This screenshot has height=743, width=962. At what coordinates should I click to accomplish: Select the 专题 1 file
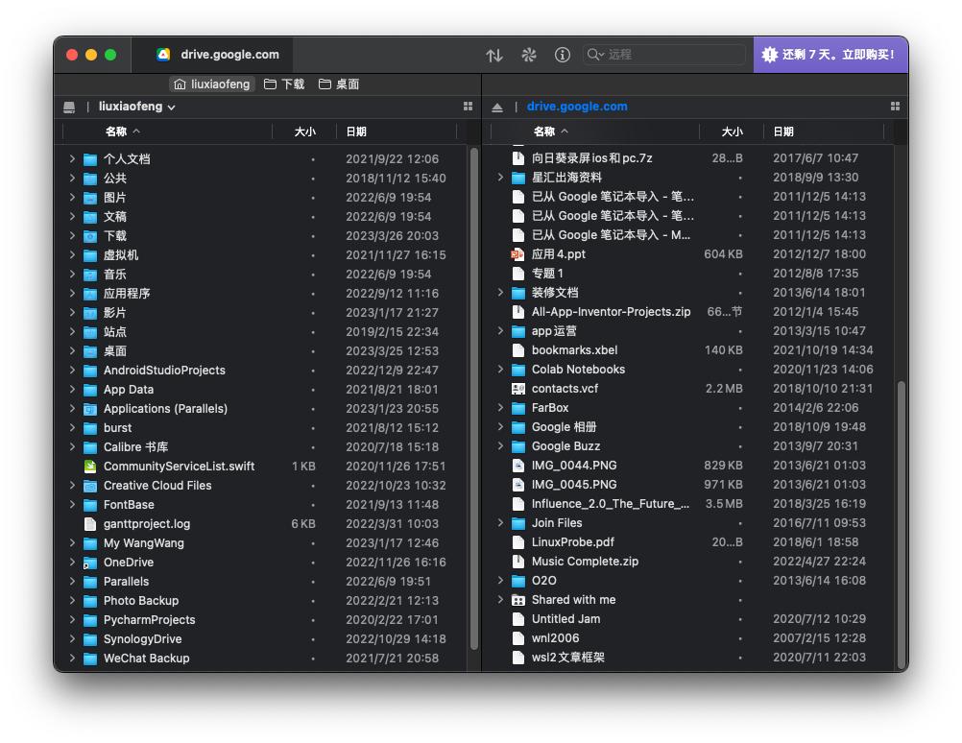(690, 273)
